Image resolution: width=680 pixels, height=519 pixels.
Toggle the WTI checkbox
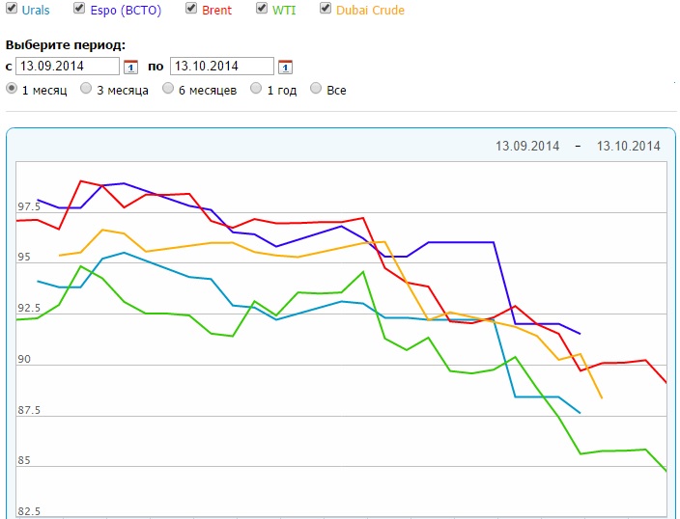(262, 8)
